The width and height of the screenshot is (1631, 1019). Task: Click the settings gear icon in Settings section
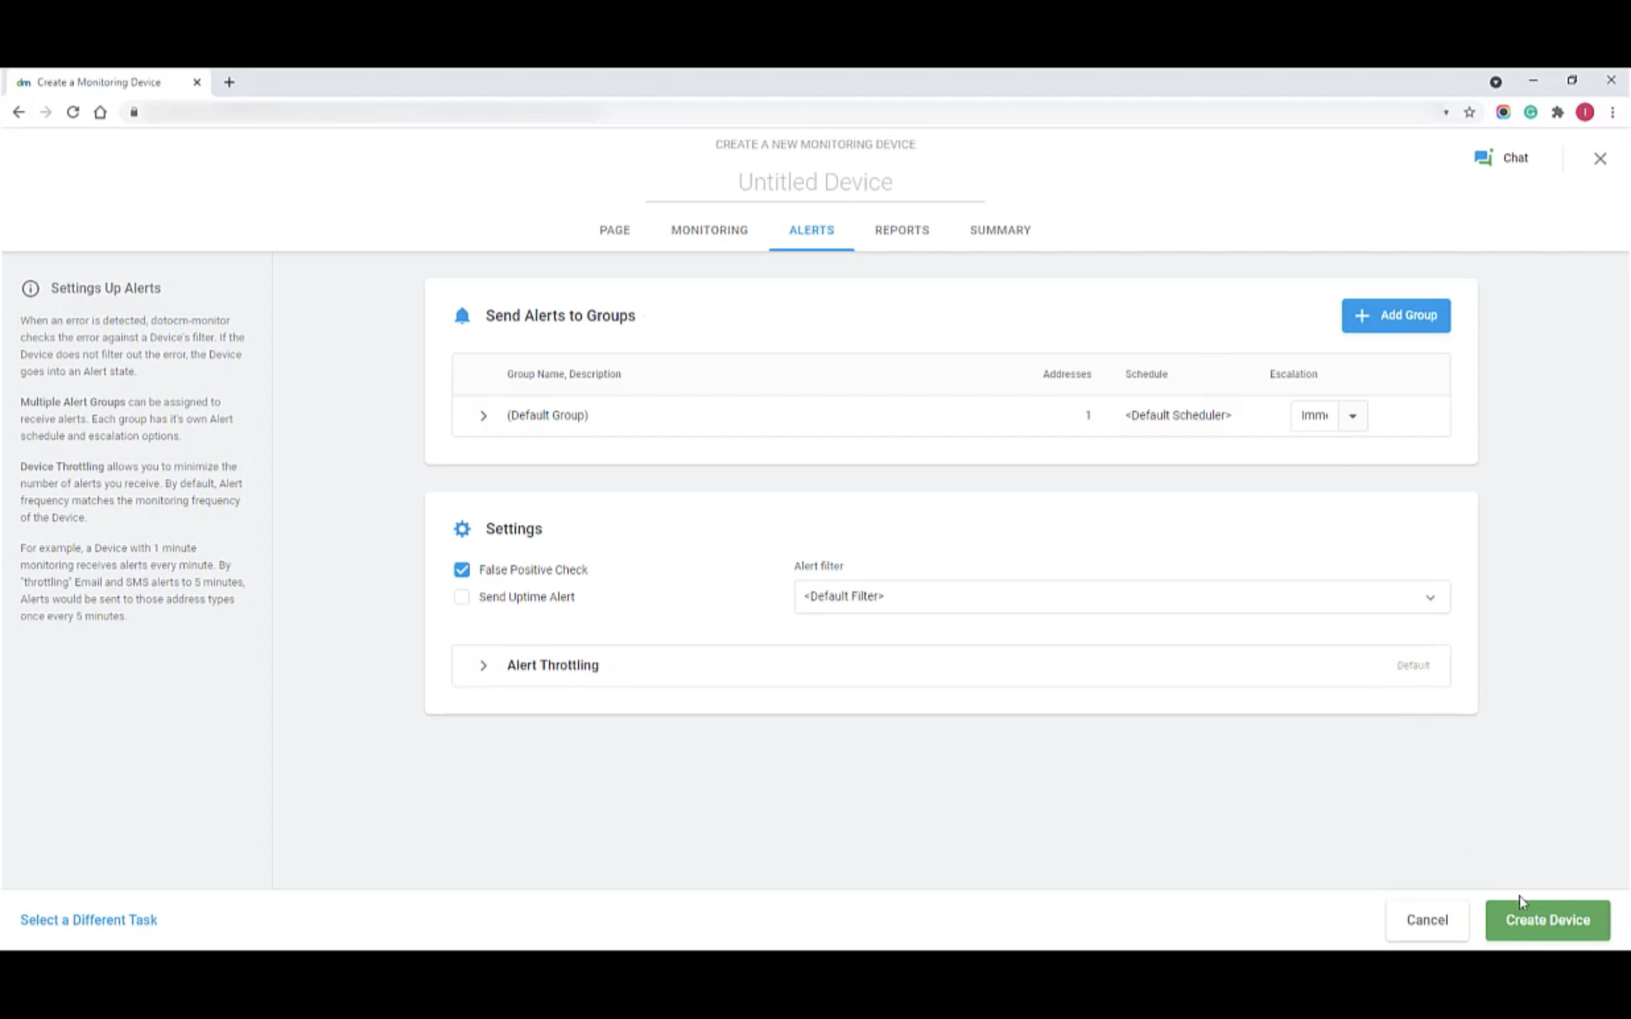(461, 527)
